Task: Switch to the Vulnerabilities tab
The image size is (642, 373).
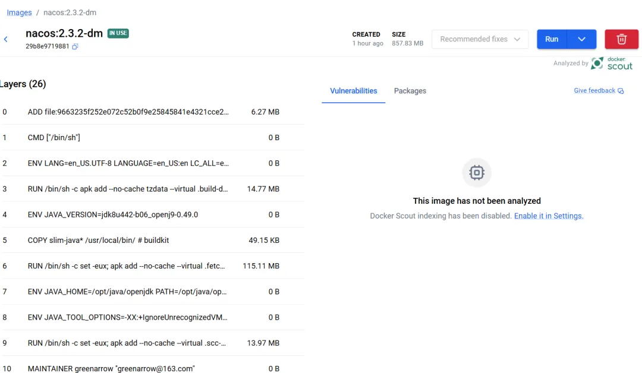Action: tap(353, 91)
